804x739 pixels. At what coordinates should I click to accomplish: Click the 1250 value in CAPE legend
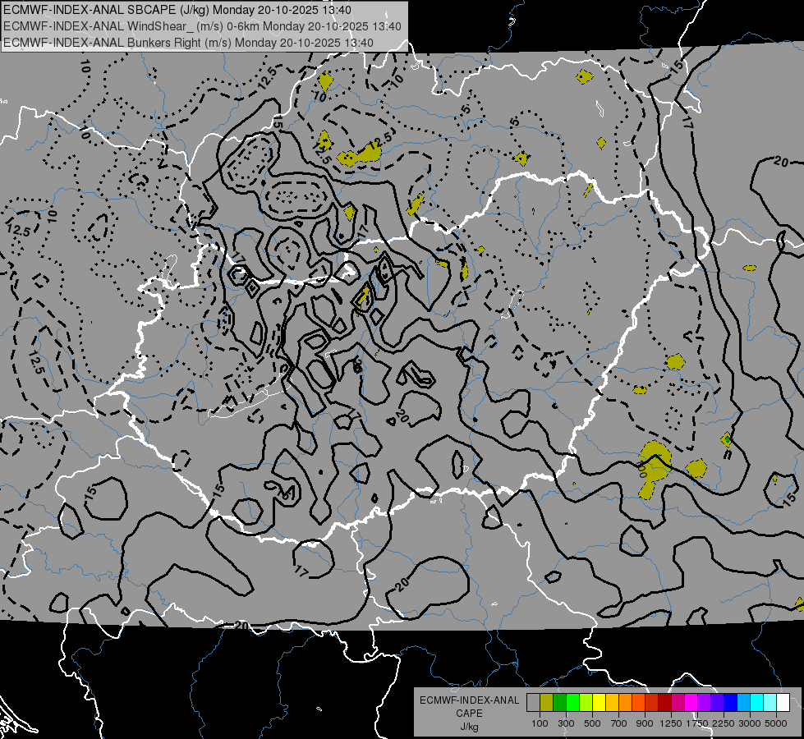coord(671,723)
